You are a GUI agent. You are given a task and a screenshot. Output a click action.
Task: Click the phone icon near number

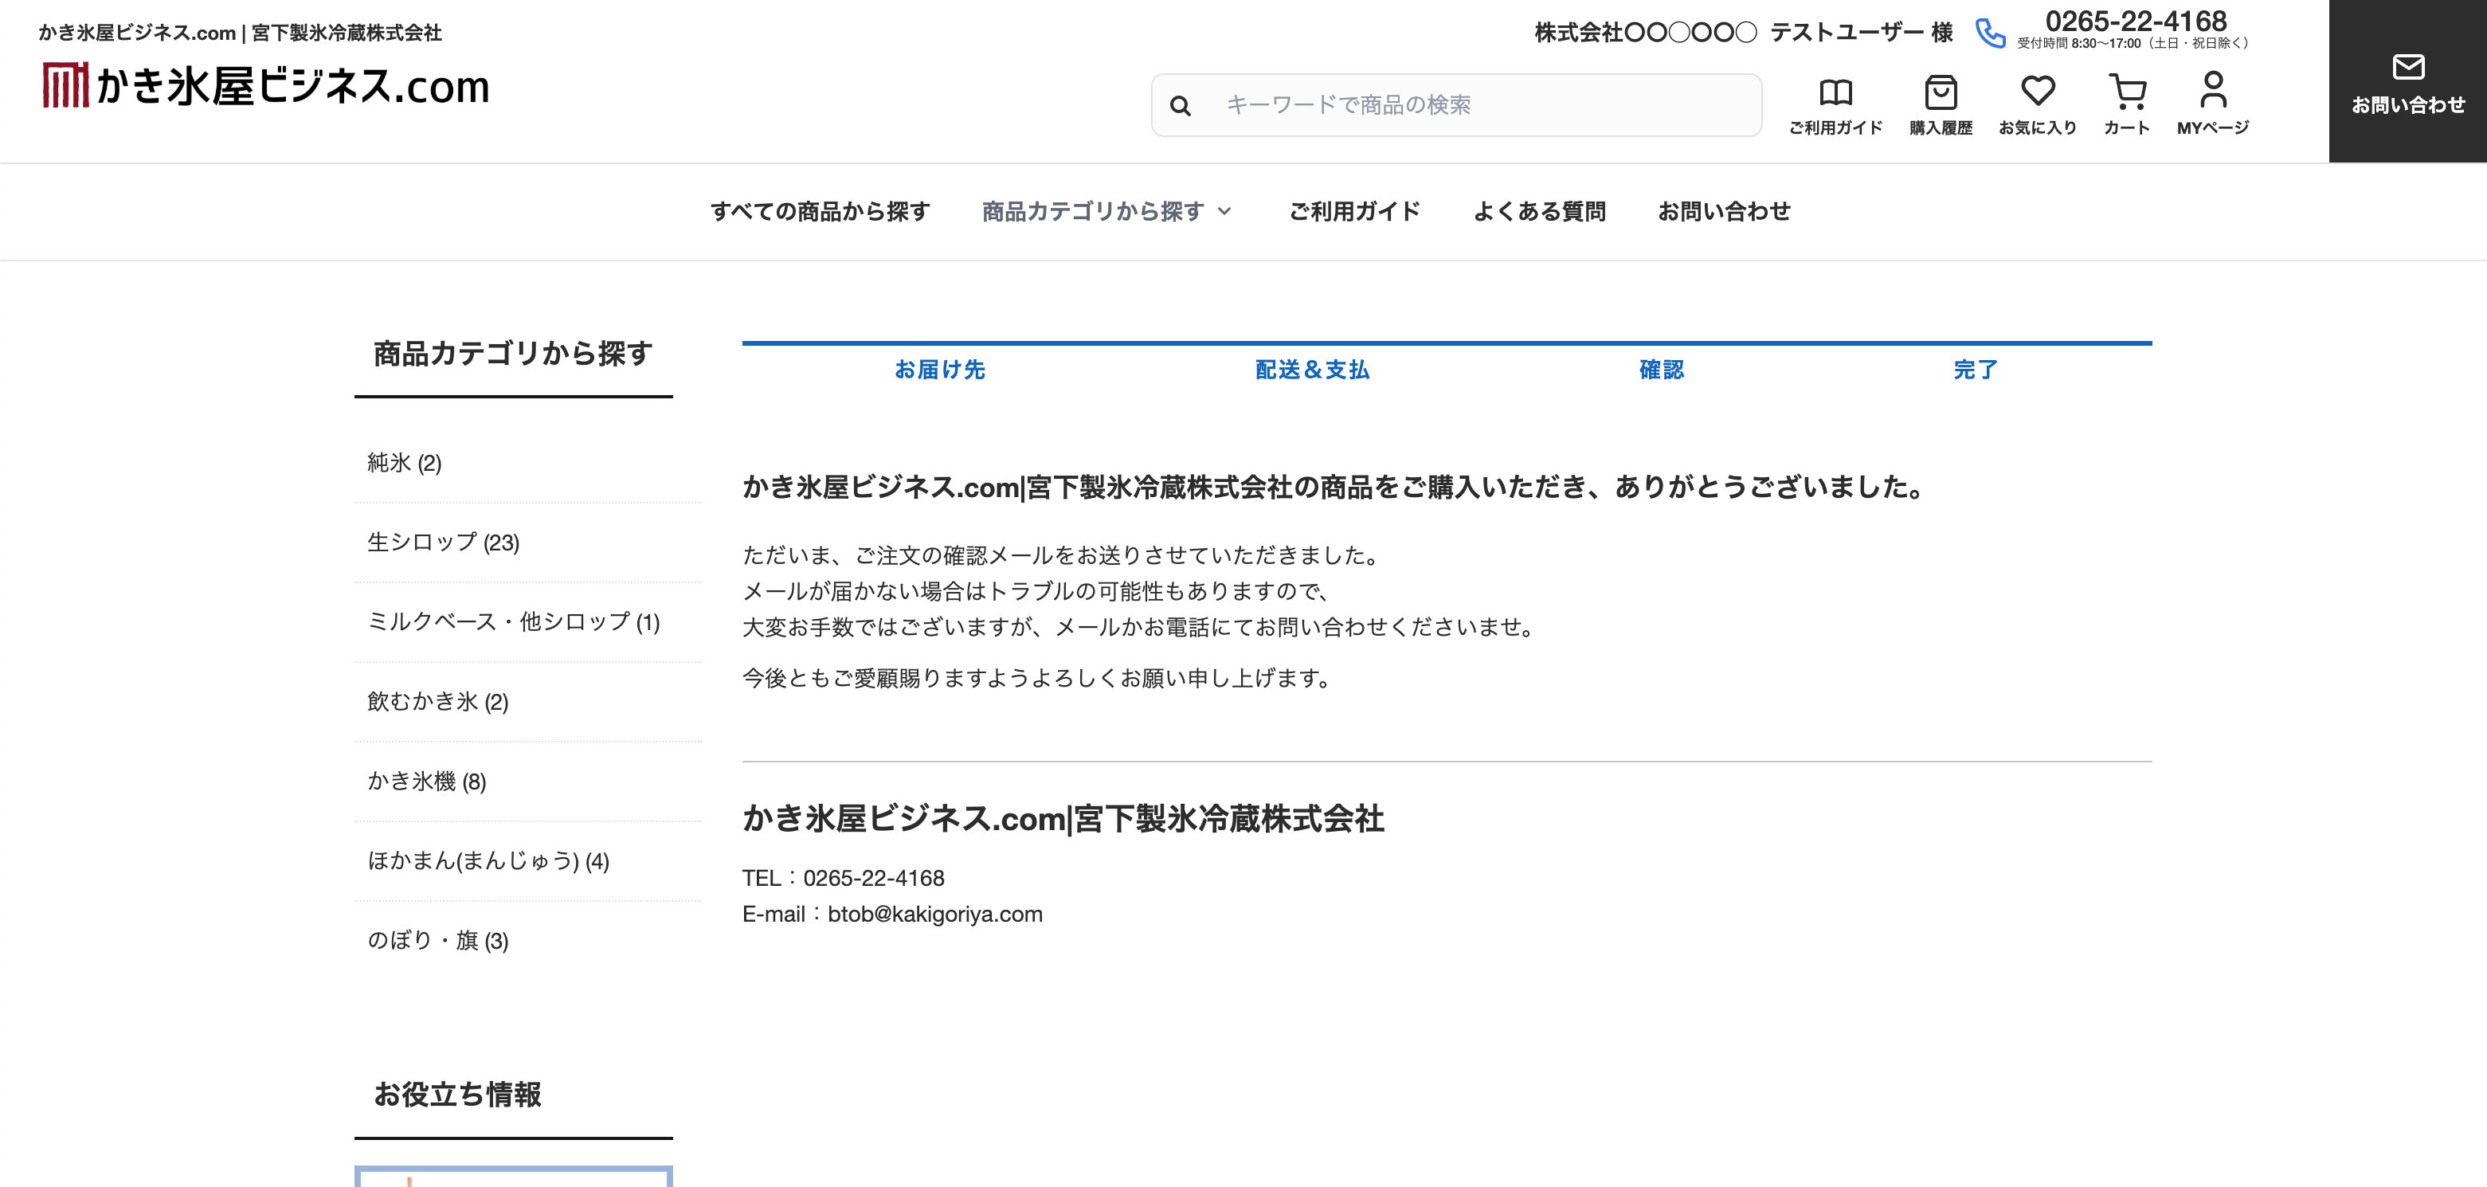pos(1990,33)
